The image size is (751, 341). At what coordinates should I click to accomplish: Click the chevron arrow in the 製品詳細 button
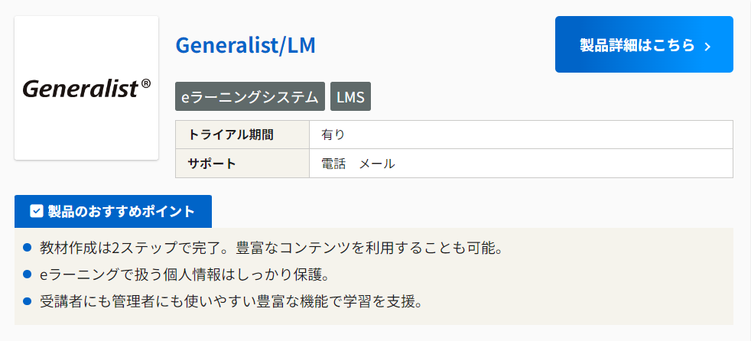click(x=707, y=47)
